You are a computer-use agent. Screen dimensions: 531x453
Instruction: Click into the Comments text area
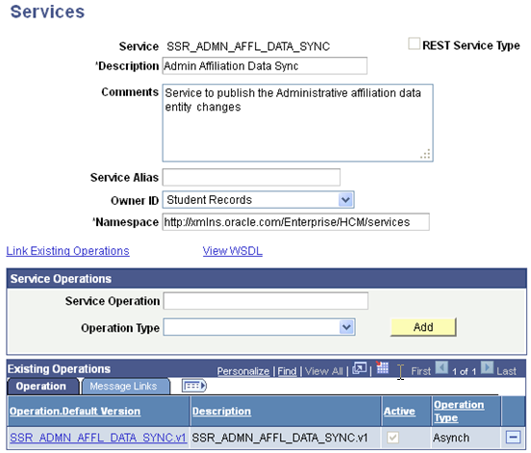point(297,122)
